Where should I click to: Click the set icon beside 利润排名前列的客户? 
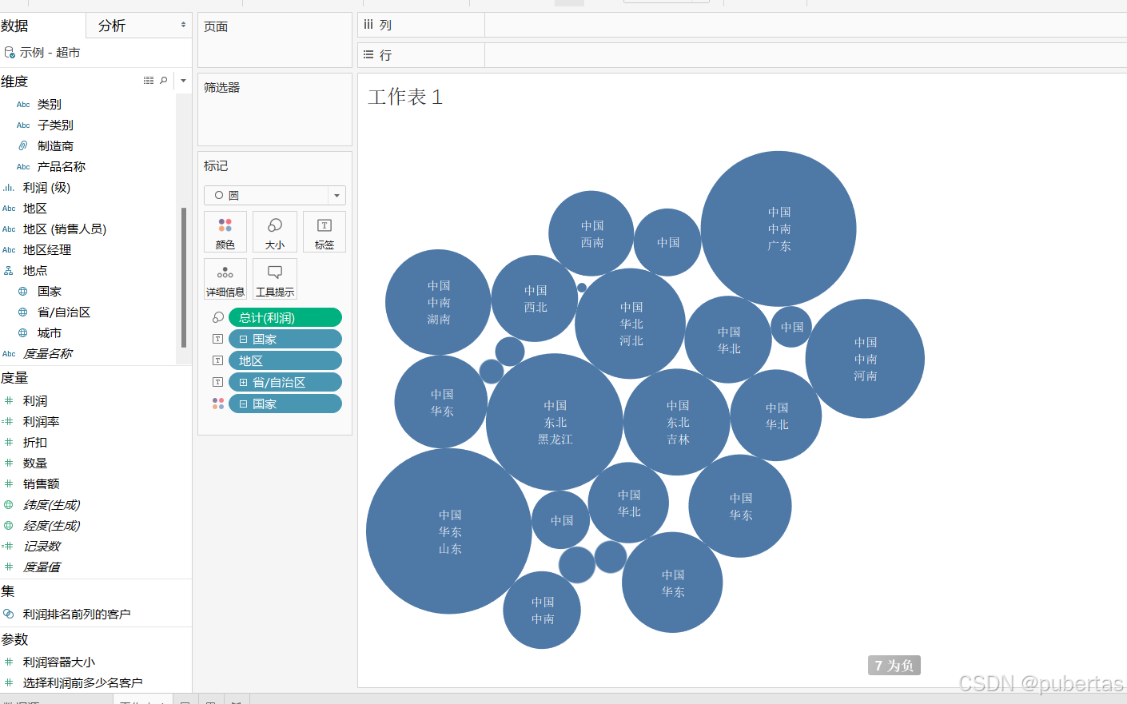tap(9, 614)
